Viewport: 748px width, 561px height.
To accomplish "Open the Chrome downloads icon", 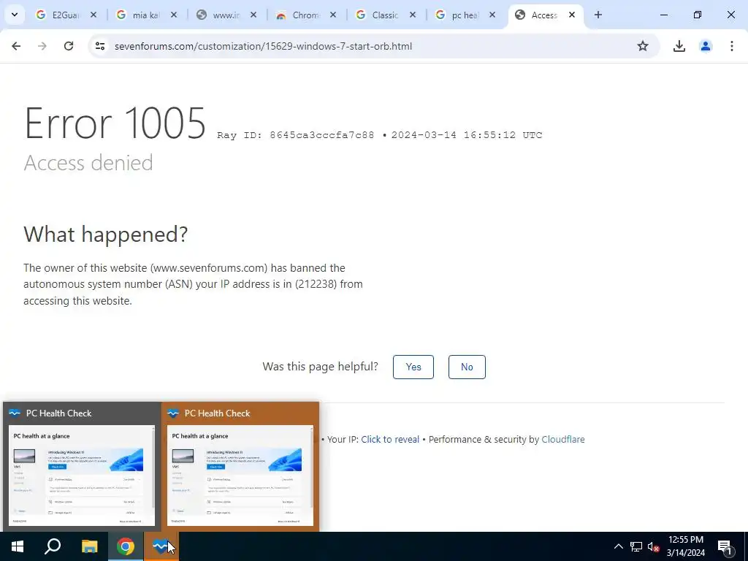I will pos(679,46).
